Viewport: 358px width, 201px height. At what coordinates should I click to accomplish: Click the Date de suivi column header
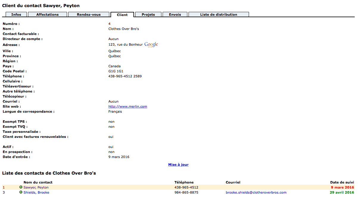(x=342, y=182)
